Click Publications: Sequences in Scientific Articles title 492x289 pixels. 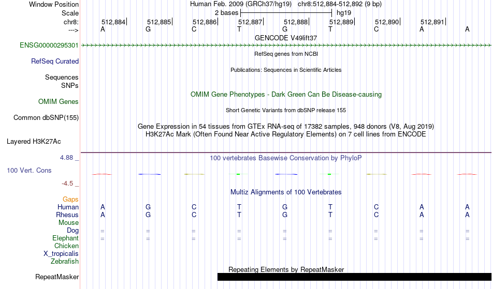[x=286, y=70]
